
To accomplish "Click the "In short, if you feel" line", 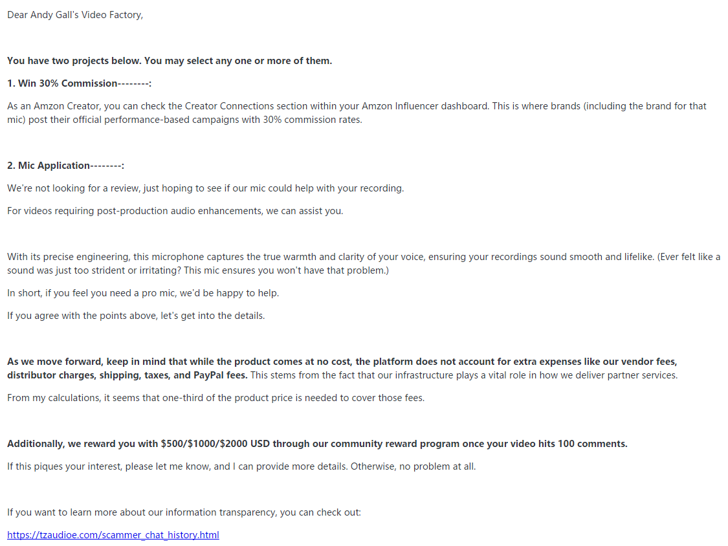I will [x=142, y=293].
